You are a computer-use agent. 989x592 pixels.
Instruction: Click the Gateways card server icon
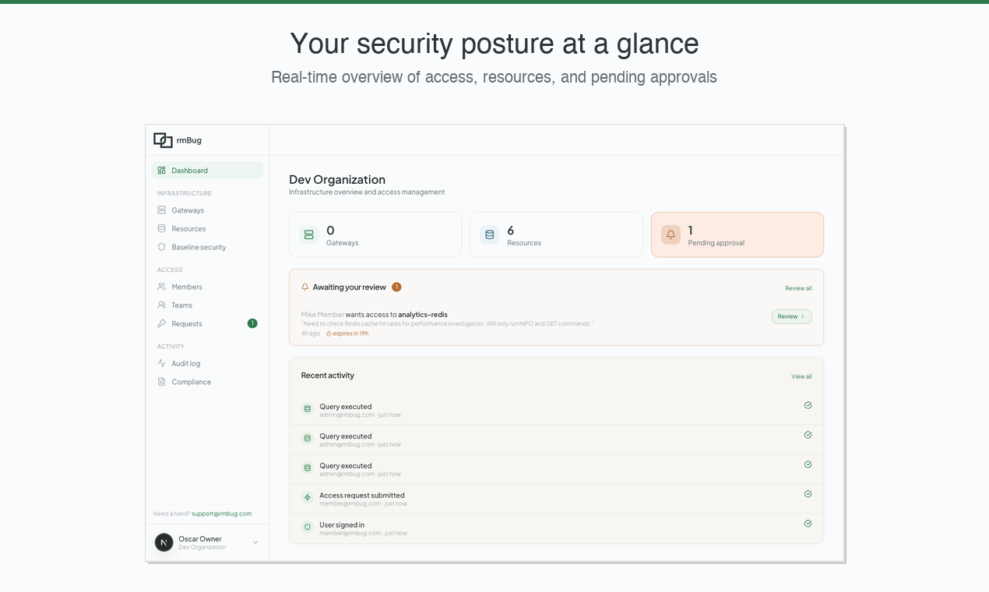309,234
